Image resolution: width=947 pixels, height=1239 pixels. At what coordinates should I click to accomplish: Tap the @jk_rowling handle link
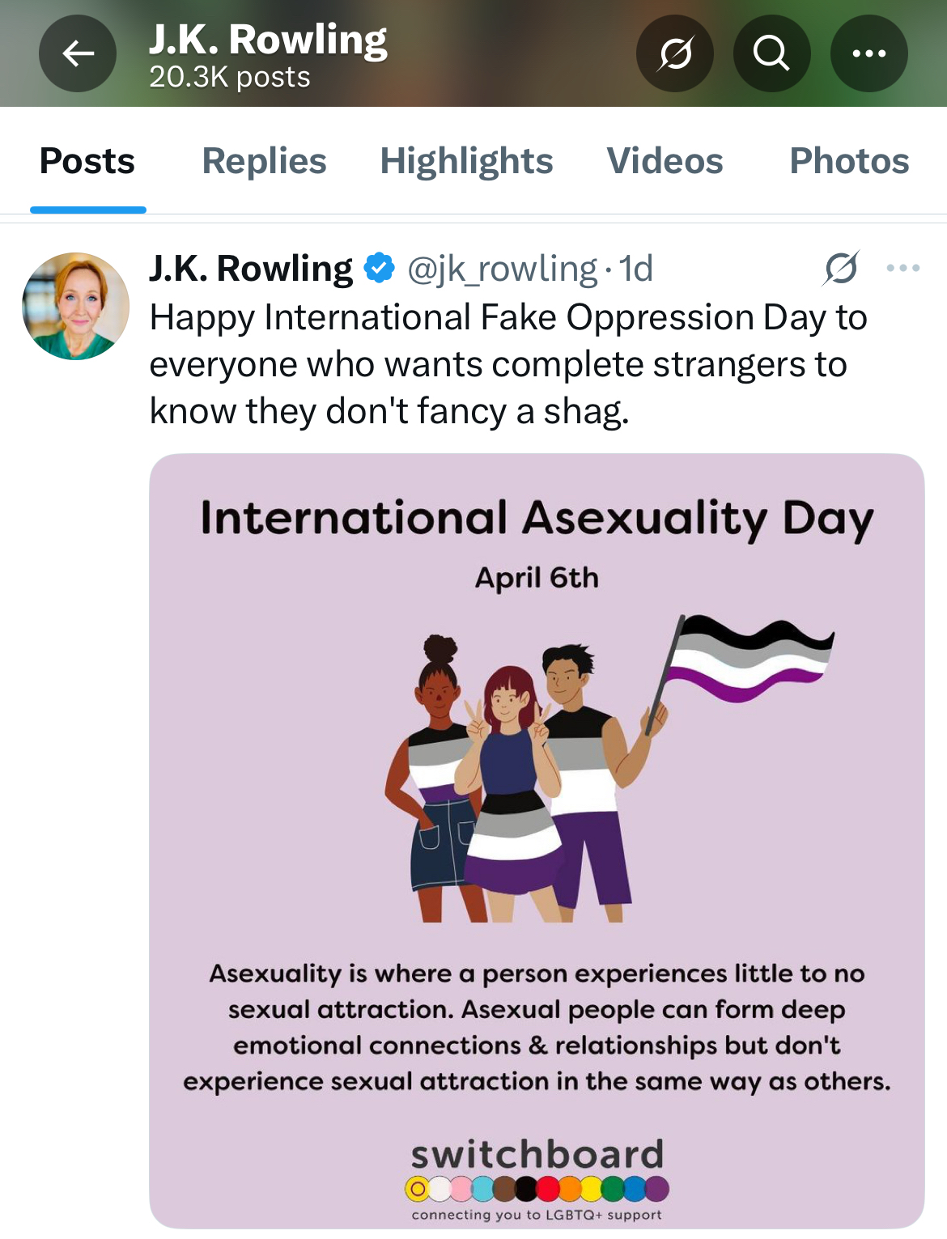(x=502, y=269)
